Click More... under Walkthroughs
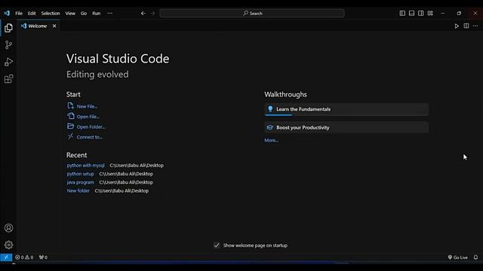The width and height of the screenshot is (483, 271). [x=272, y=140]
